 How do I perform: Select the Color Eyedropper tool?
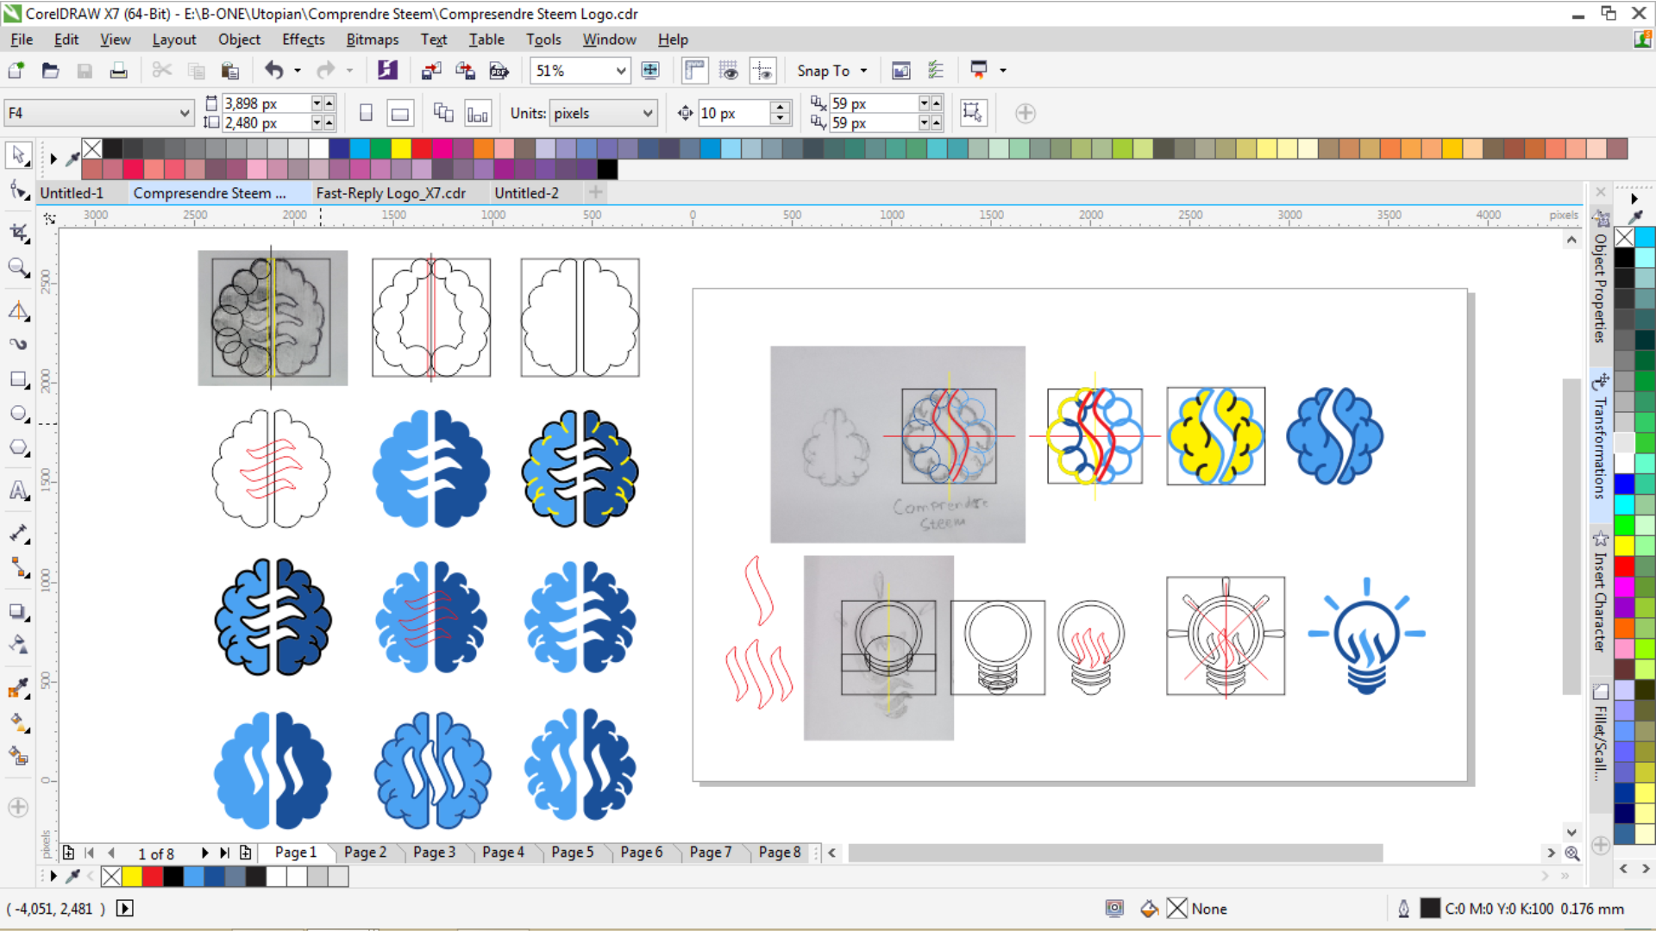click(x=18, y=688)
